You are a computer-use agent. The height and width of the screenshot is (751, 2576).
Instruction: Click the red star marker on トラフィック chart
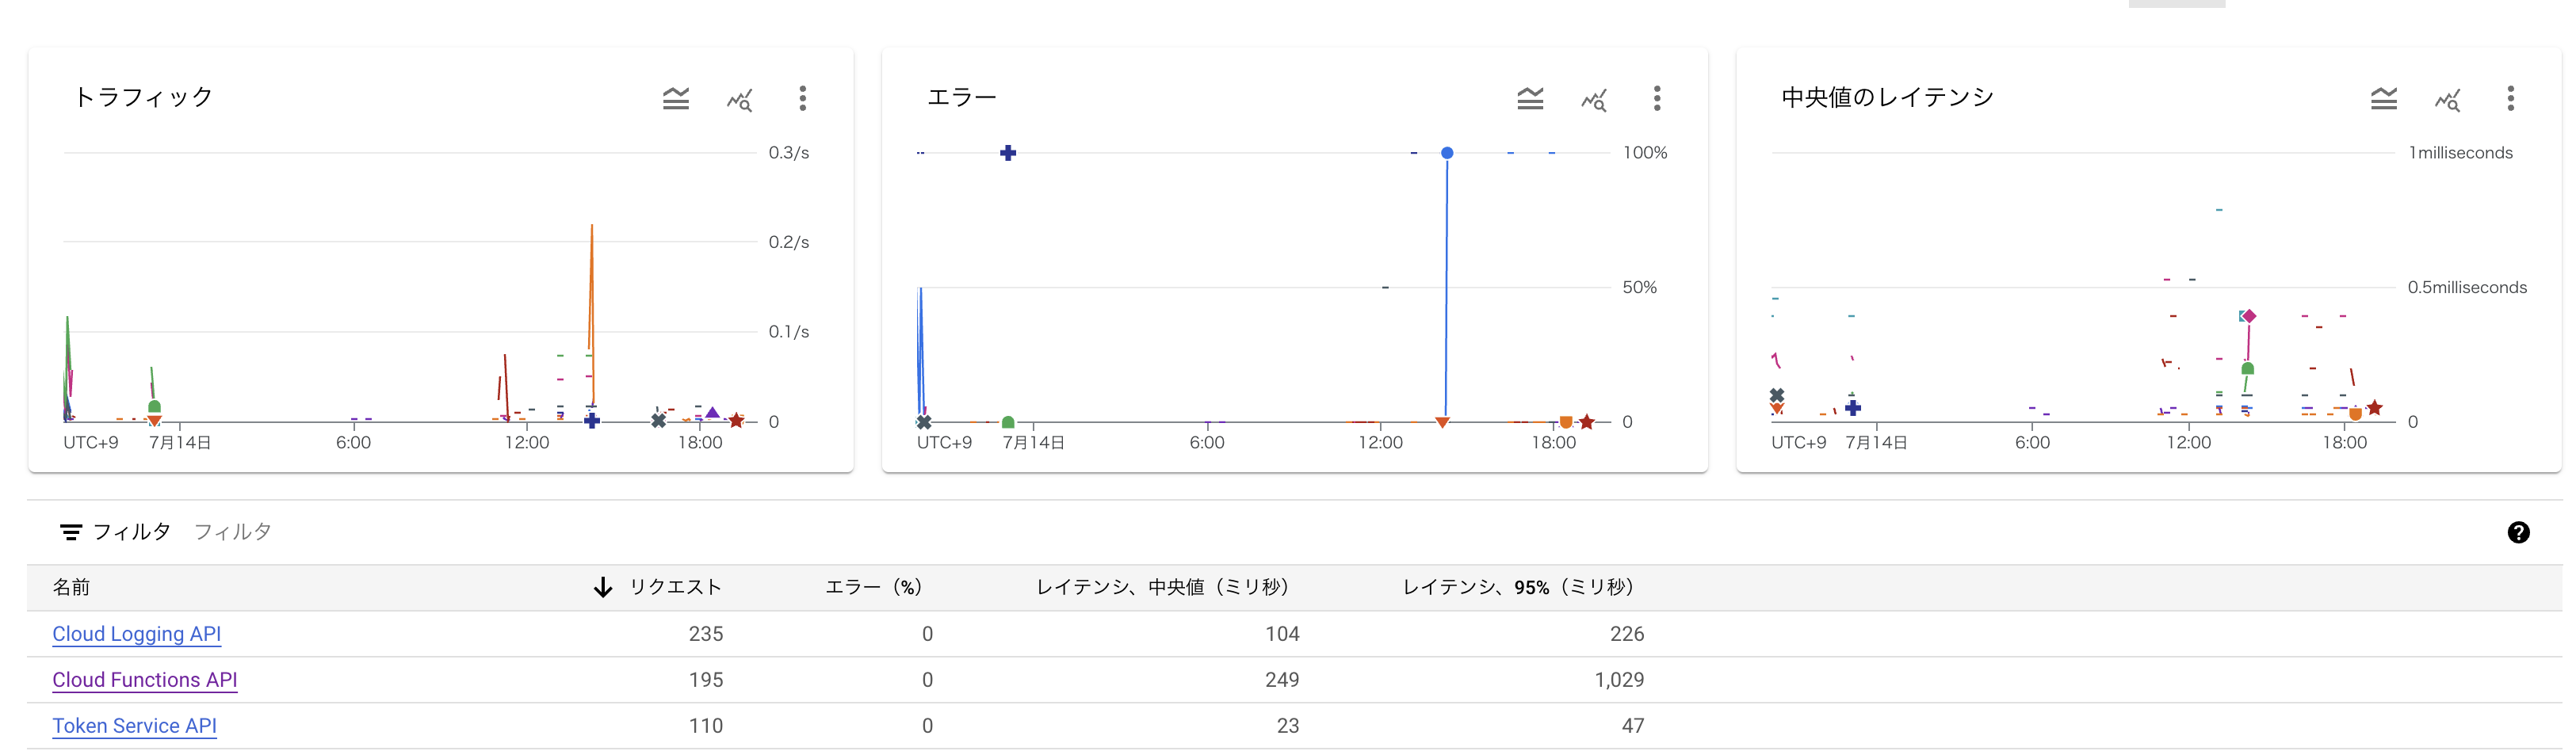[737, 421]
